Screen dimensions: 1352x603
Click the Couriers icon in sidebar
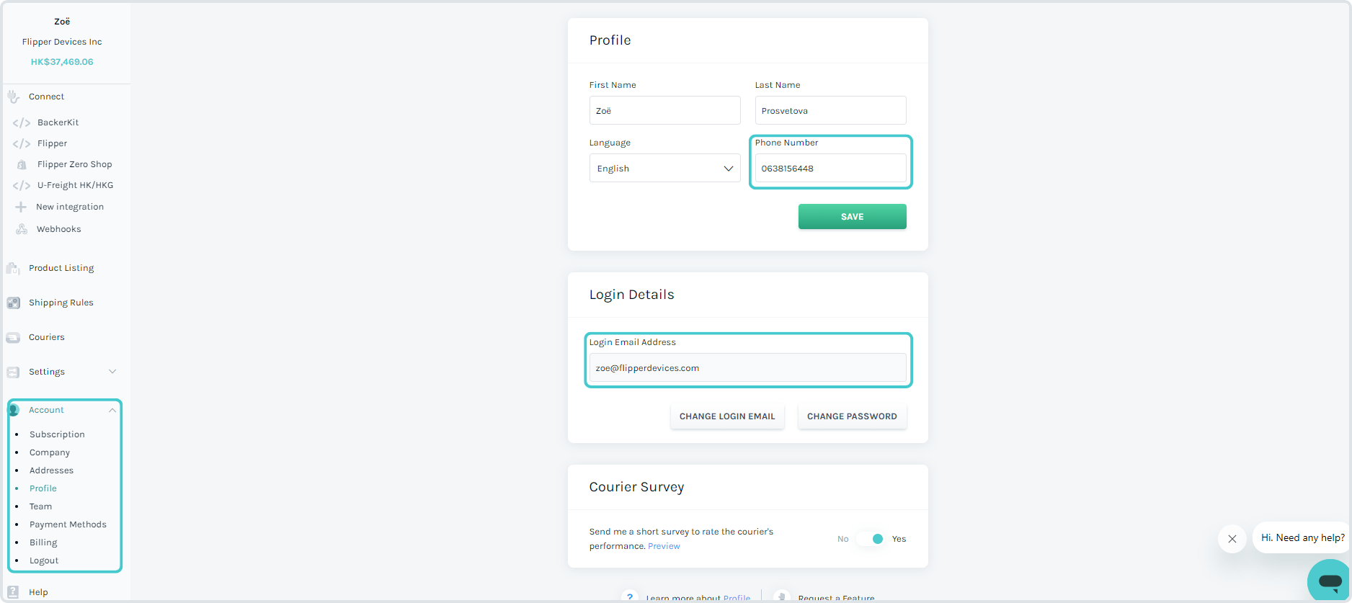click(x=13, y=337)
